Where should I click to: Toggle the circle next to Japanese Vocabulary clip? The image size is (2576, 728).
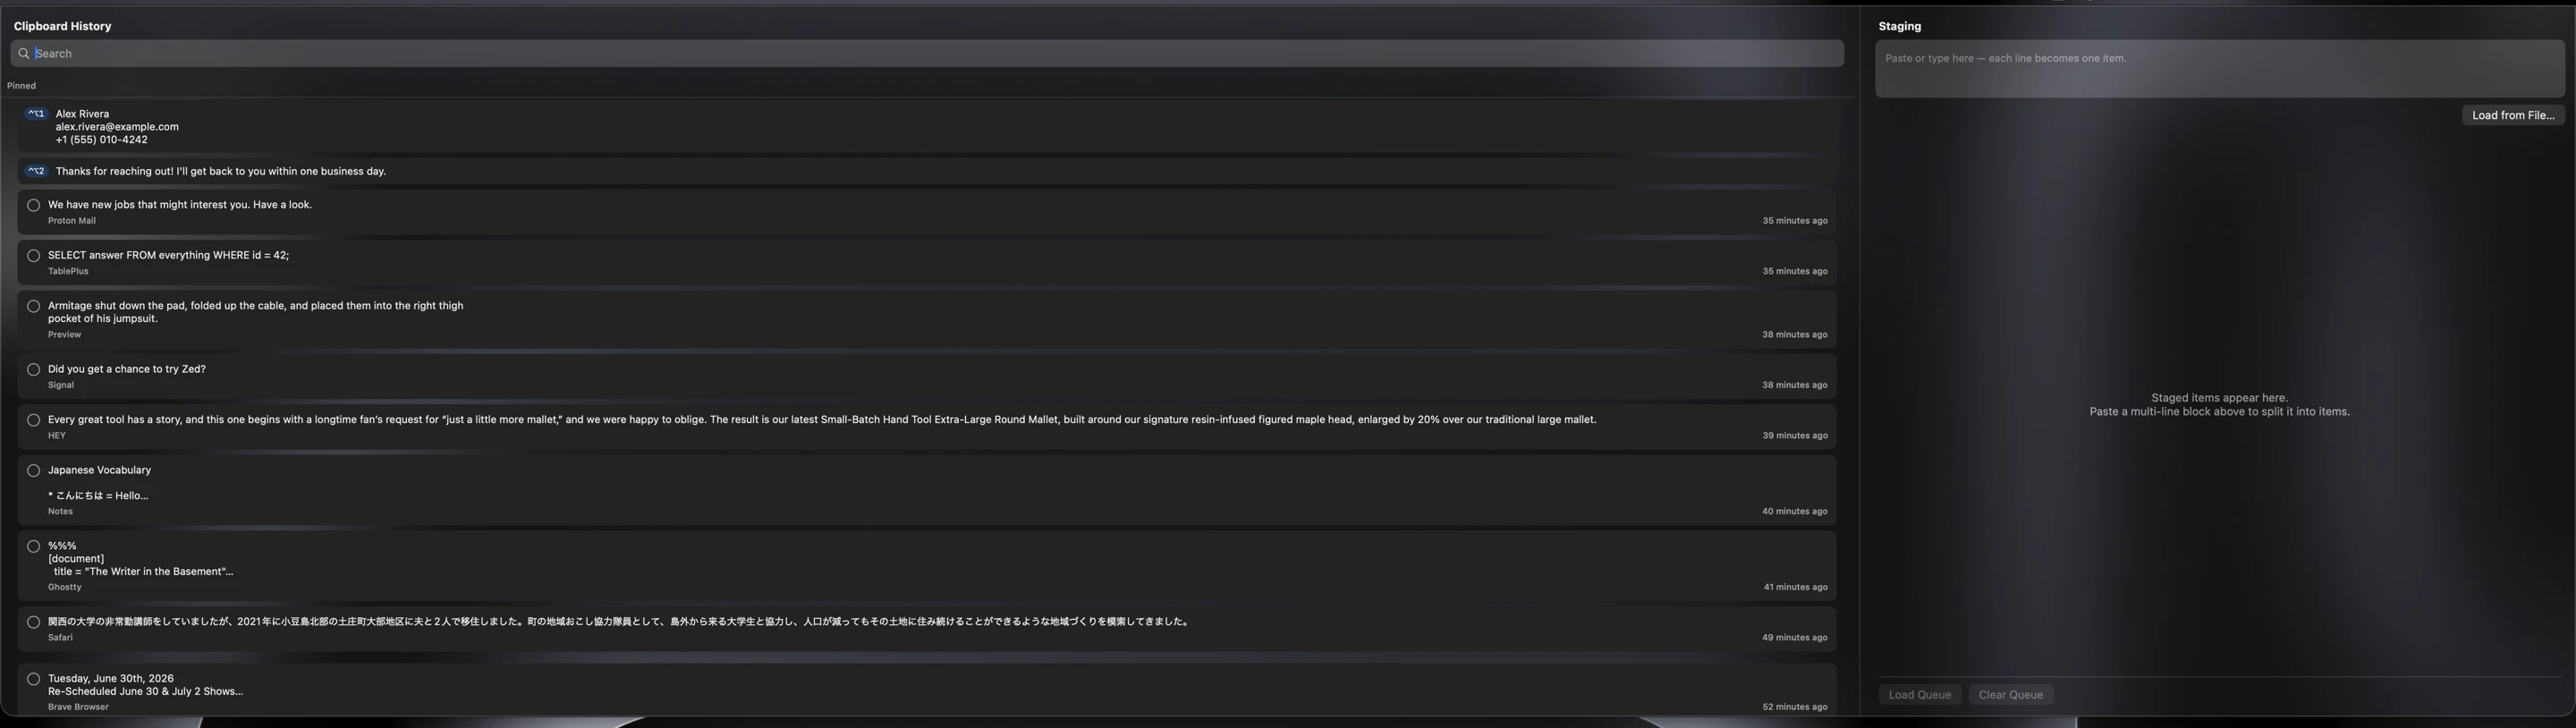(x=34, y=471)
